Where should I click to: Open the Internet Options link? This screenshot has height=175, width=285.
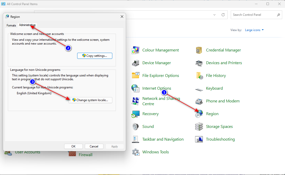pyautogui.click(x=157, y=88)
